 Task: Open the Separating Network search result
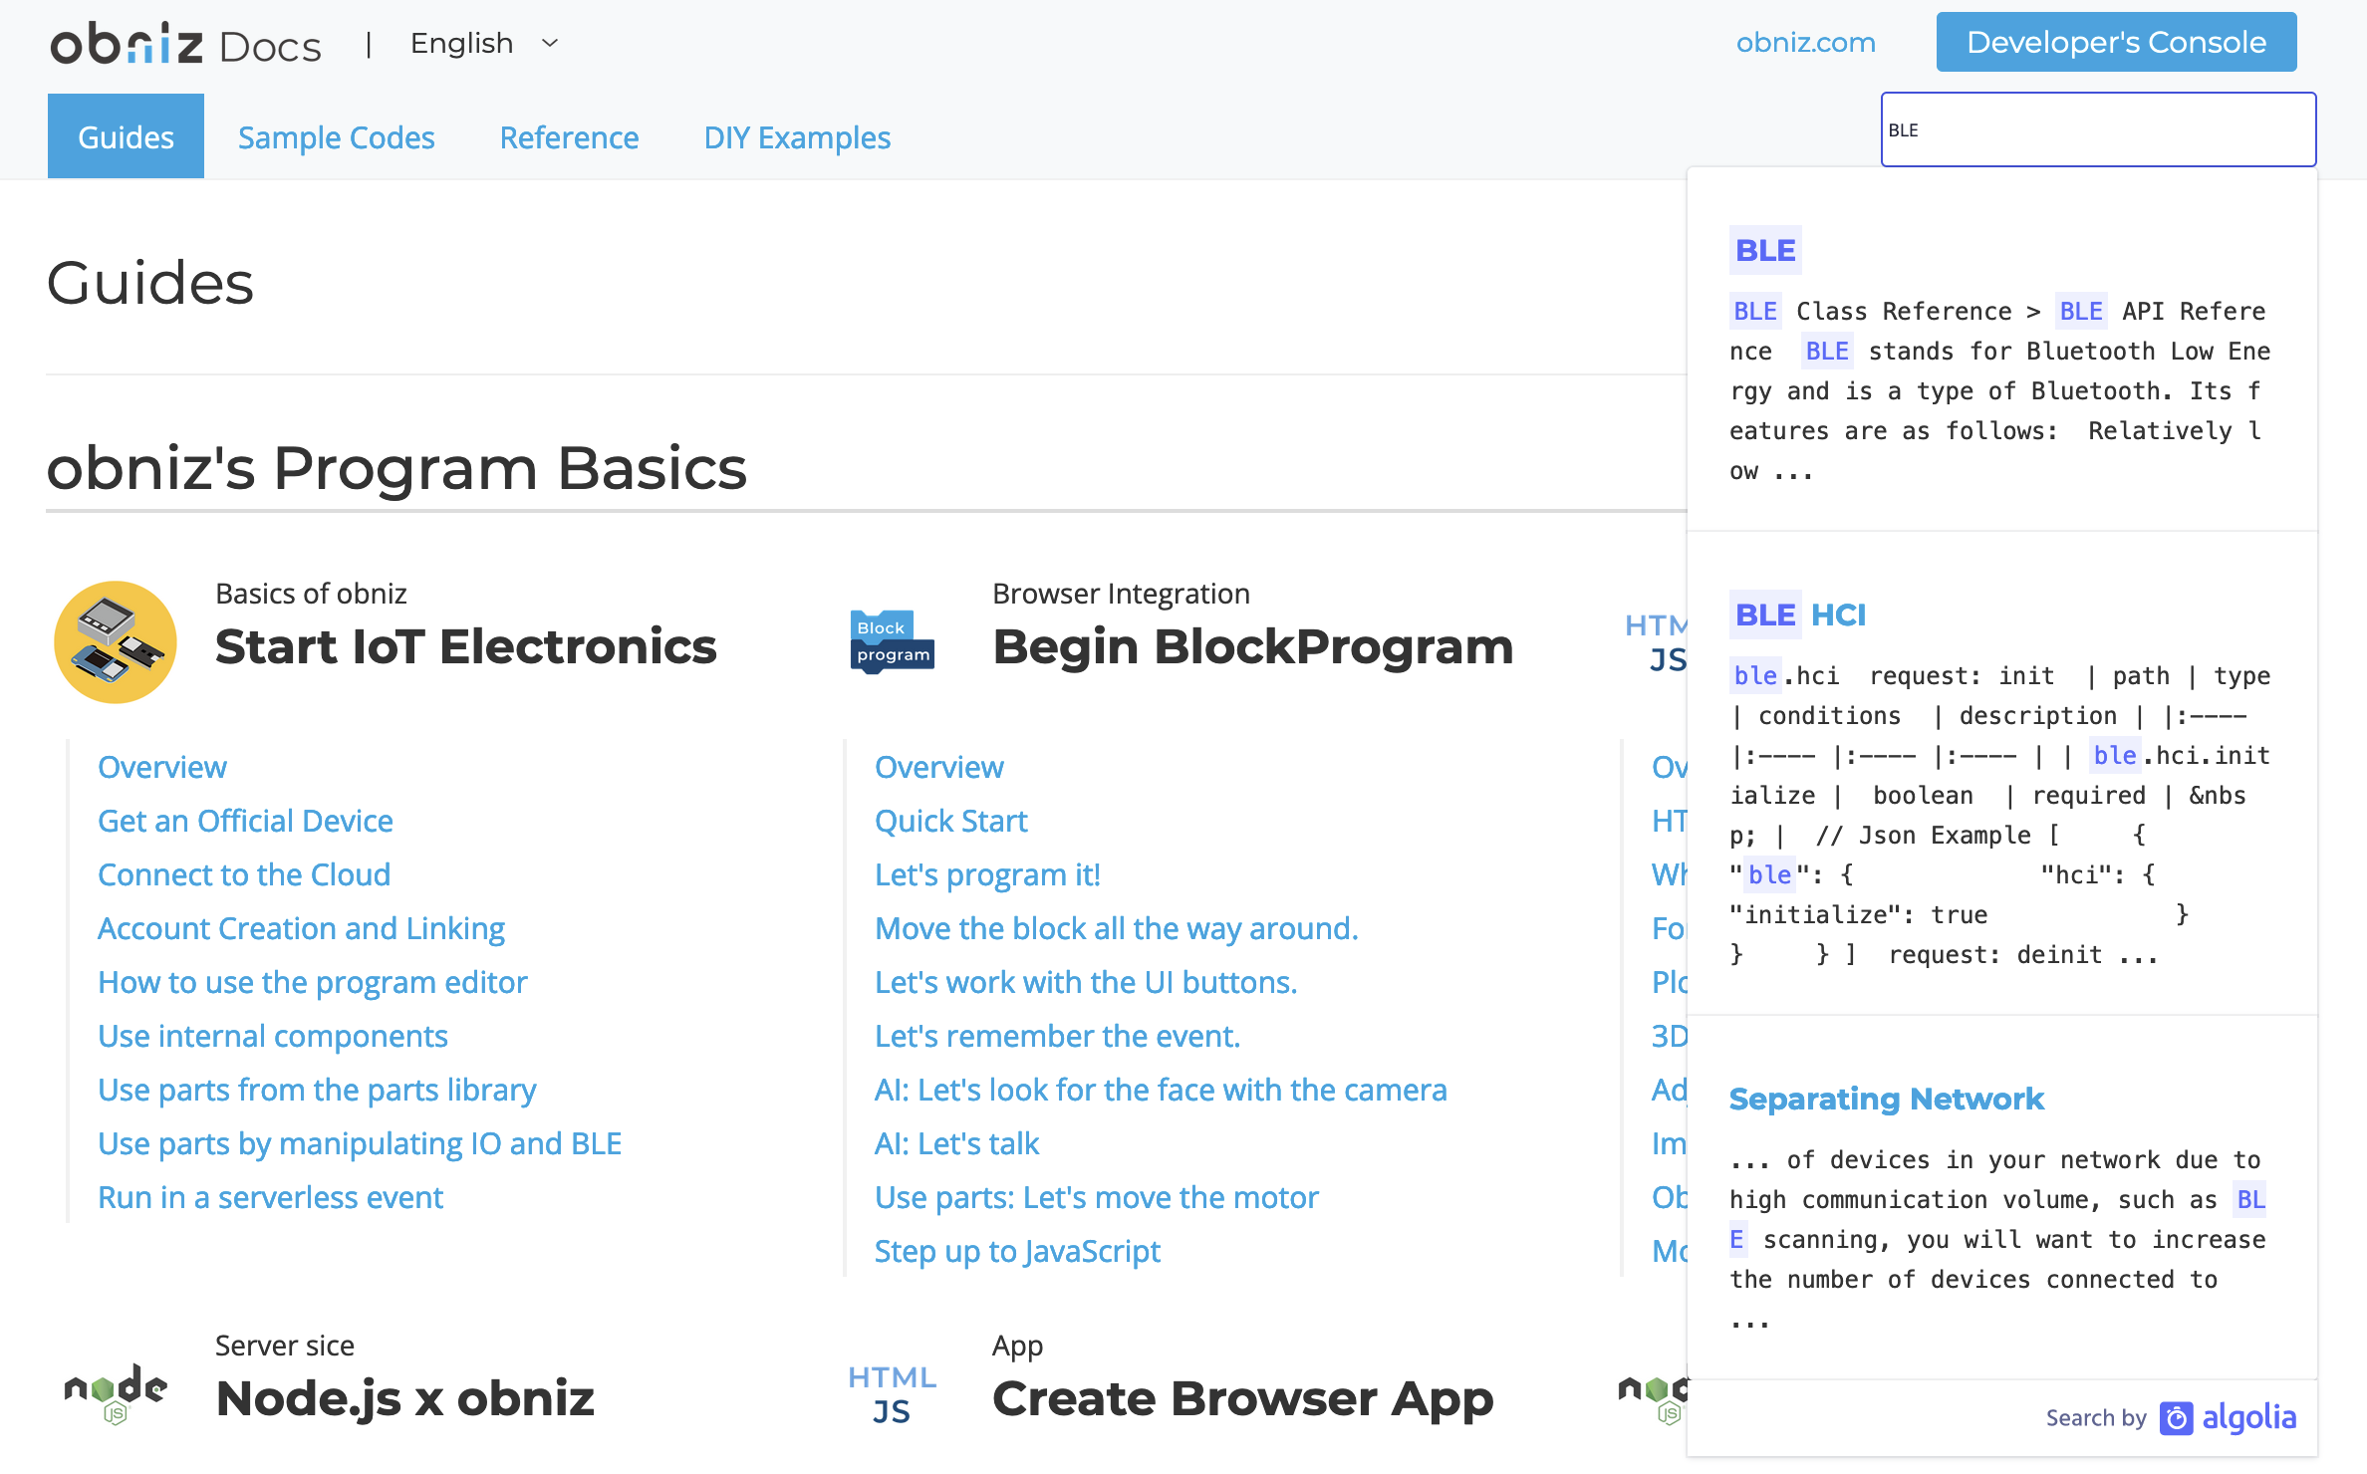(1886, 1099)
